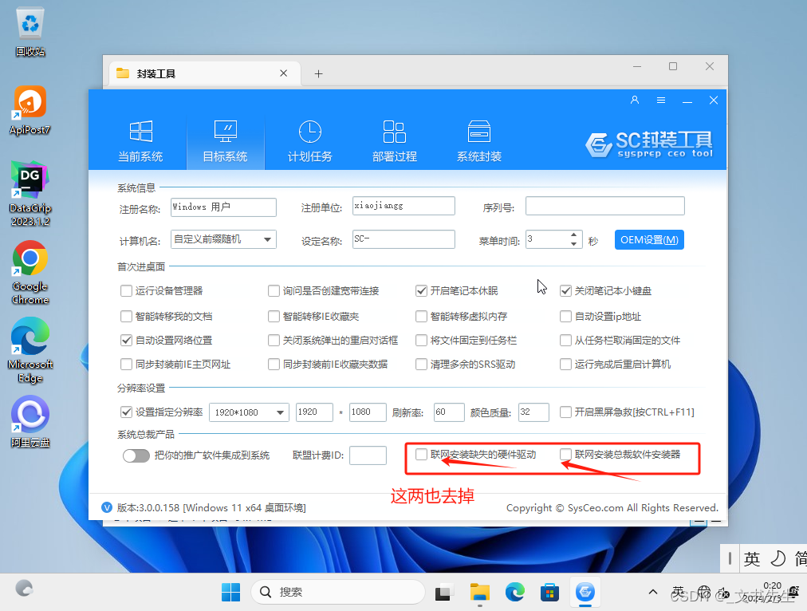Click the moon icon in IME floating bar
Image resolution: width=807 pixels, height=611 pixels.
[778, 558]
